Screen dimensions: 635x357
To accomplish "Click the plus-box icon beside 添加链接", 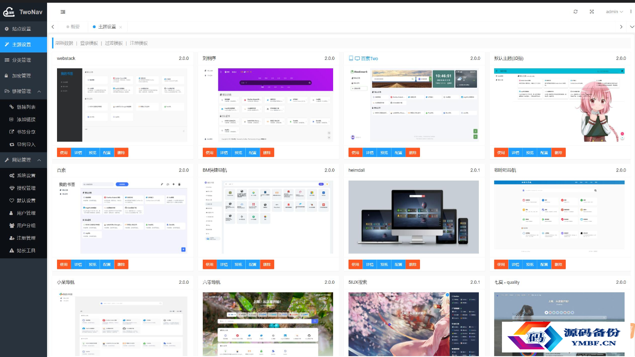I will point(12,119).
